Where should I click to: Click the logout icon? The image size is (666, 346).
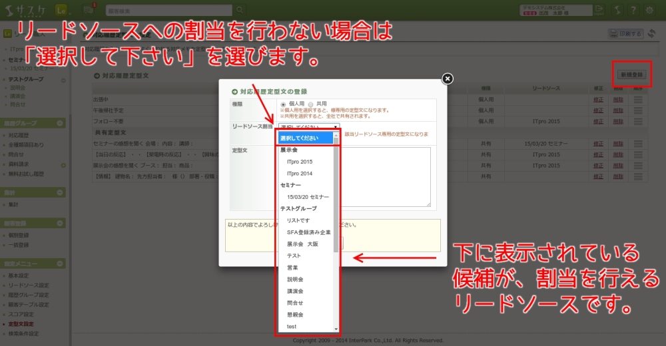[599, 10]
